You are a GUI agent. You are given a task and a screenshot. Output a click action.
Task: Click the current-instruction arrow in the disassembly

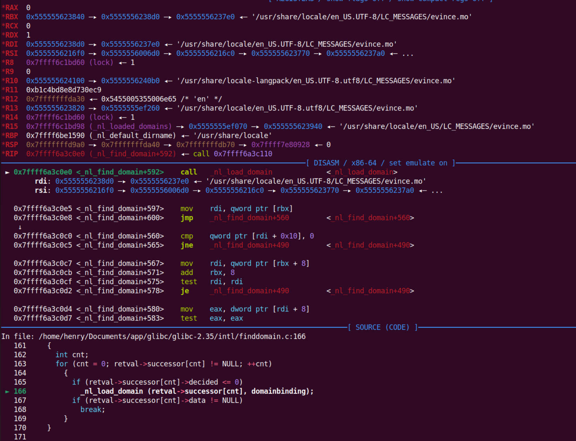[x=7, y=172]
